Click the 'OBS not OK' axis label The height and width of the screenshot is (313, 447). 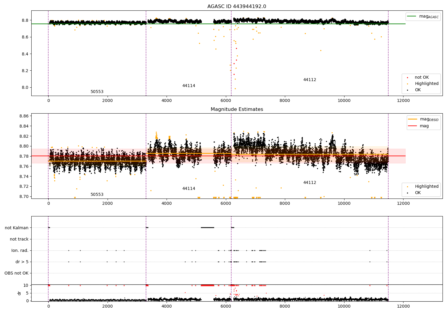click(17, 273)
